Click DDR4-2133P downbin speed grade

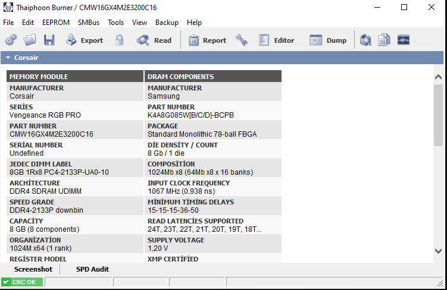[x=46, y=210]
